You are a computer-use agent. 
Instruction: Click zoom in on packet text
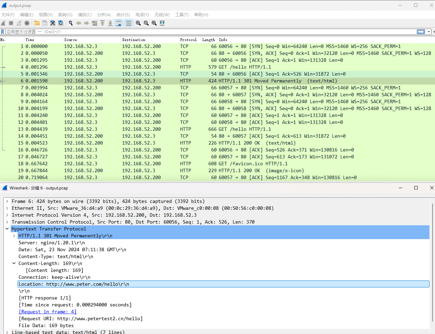point(138,23)
